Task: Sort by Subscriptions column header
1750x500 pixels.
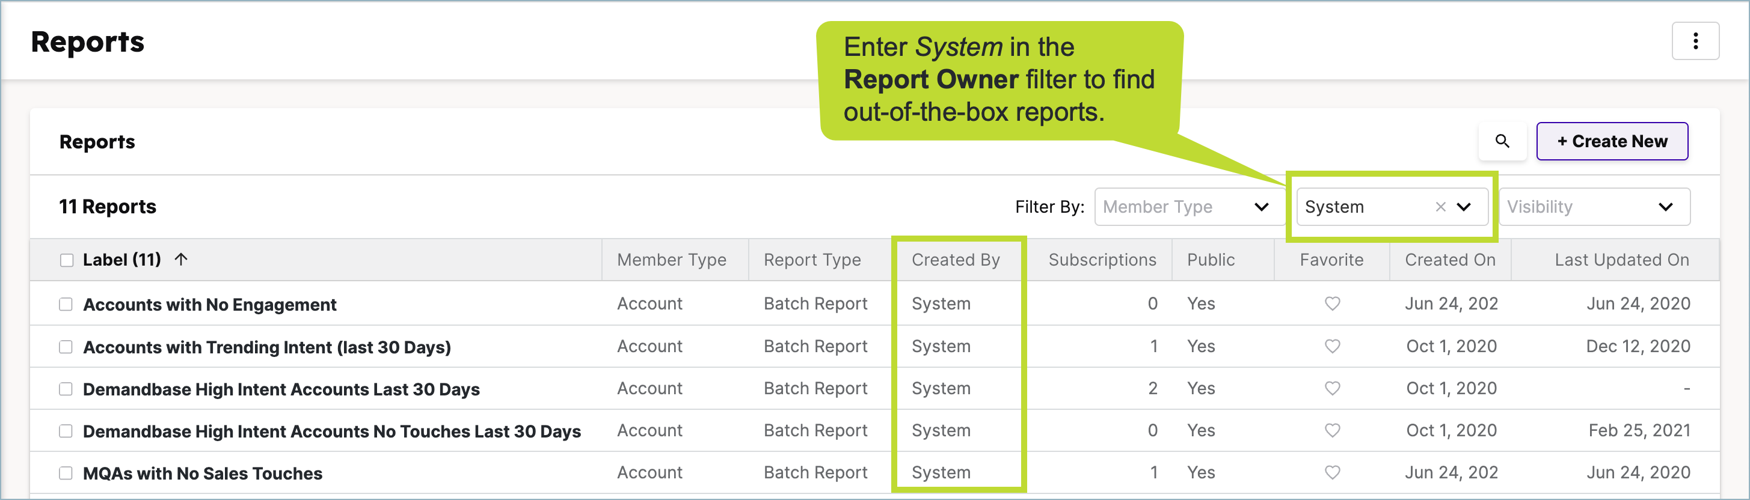Action: click(x=1102, y=260)
